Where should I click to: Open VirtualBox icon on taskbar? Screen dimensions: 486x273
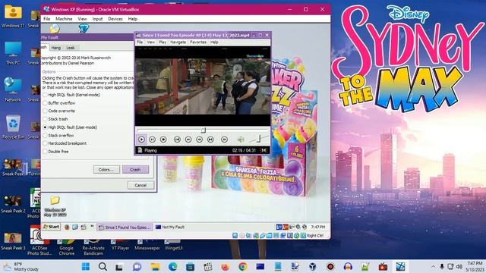click(x=313, y=266)
